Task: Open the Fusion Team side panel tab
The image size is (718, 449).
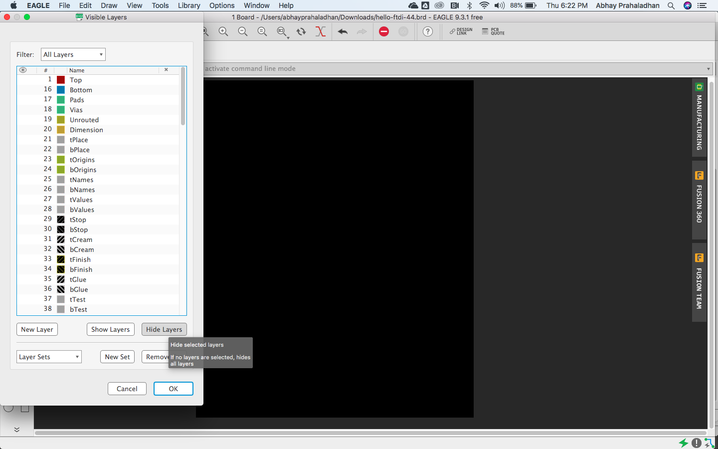Action: point(699,282)
